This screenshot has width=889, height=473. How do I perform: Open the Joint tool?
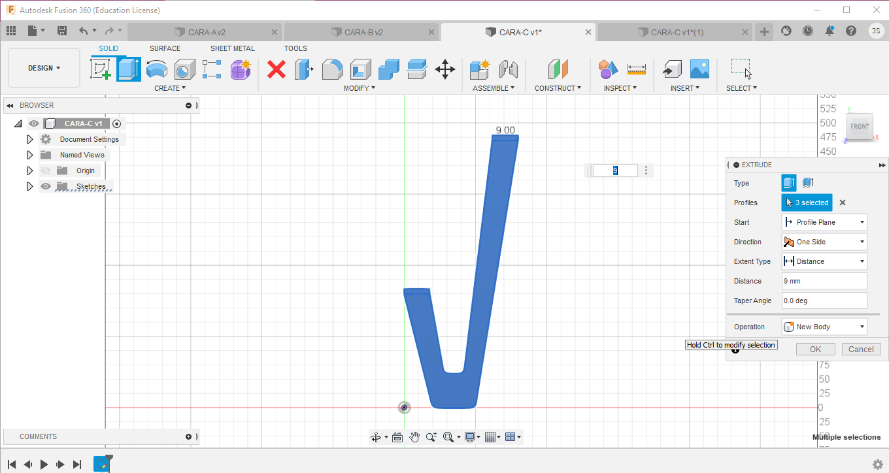tap(508, 69)
